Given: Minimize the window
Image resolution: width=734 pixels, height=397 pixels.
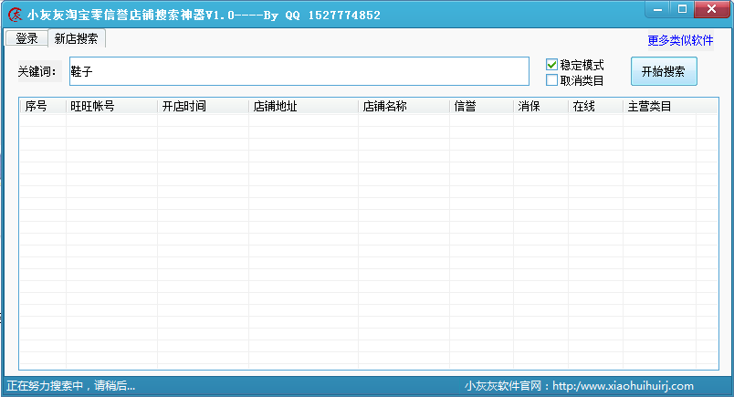Looking at the screenshot, I should tap(657, 9).
